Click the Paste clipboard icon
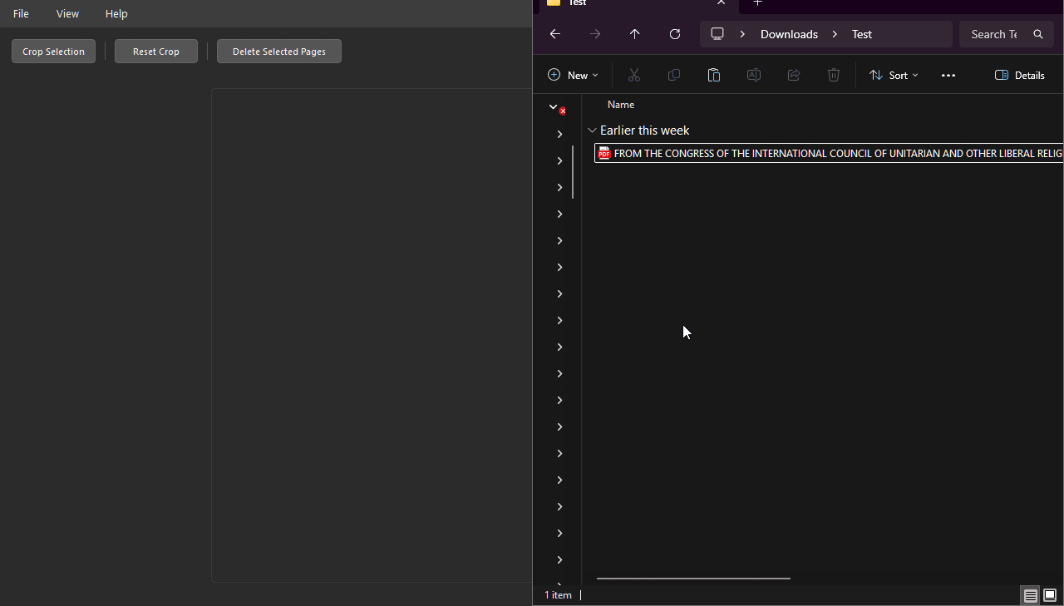 click(x=714, y=75)
